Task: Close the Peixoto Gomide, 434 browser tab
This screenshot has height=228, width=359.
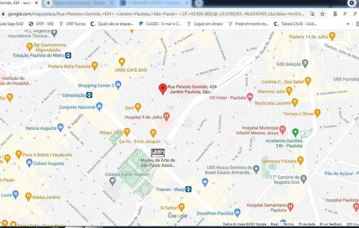Action: [37, 3]
